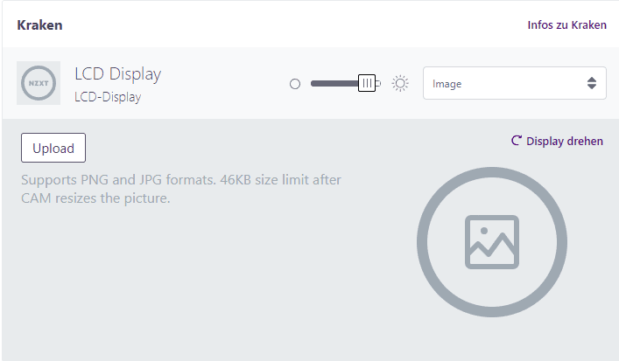Click the LCD-Display subtitle text
This screenshot has width=619, height=361.
108,97
